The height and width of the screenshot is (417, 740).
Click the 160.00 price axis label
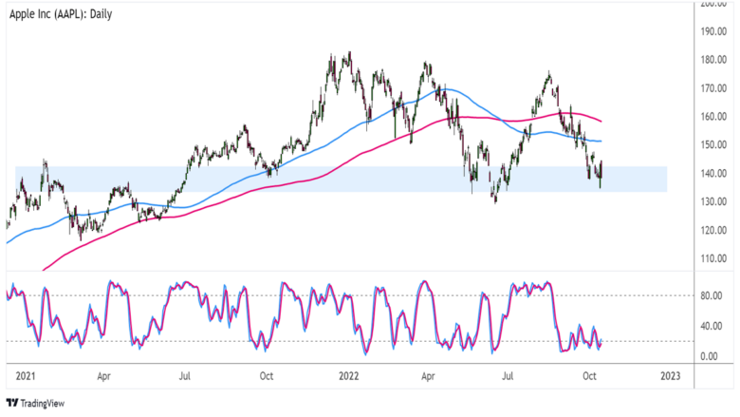click(713, 117)
